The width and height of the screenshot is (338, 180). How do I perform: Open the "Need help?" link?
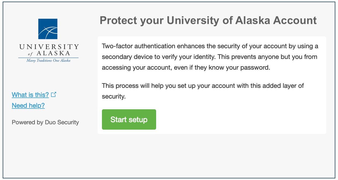click(28, 106)
